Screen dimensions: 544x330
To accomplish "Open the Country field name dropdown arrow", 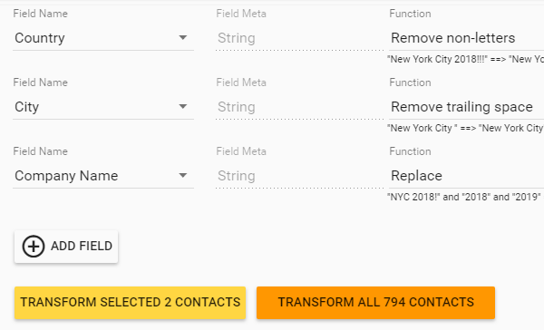I will point(183,37).
